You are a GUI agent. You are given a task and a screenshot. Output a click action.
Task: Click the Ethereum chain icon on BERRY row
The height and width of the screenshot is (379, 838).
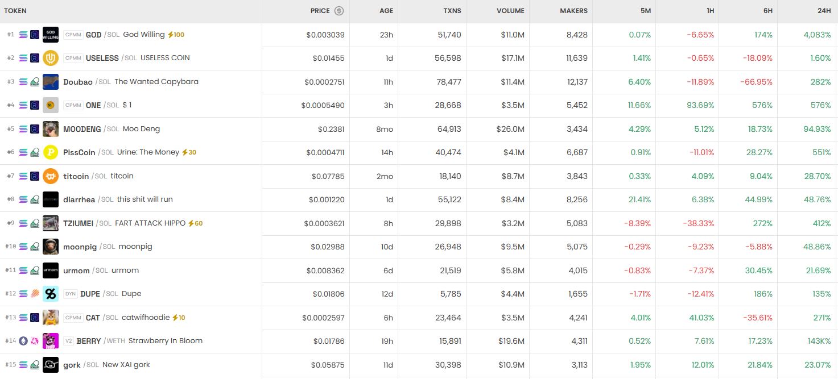point(23,341)
